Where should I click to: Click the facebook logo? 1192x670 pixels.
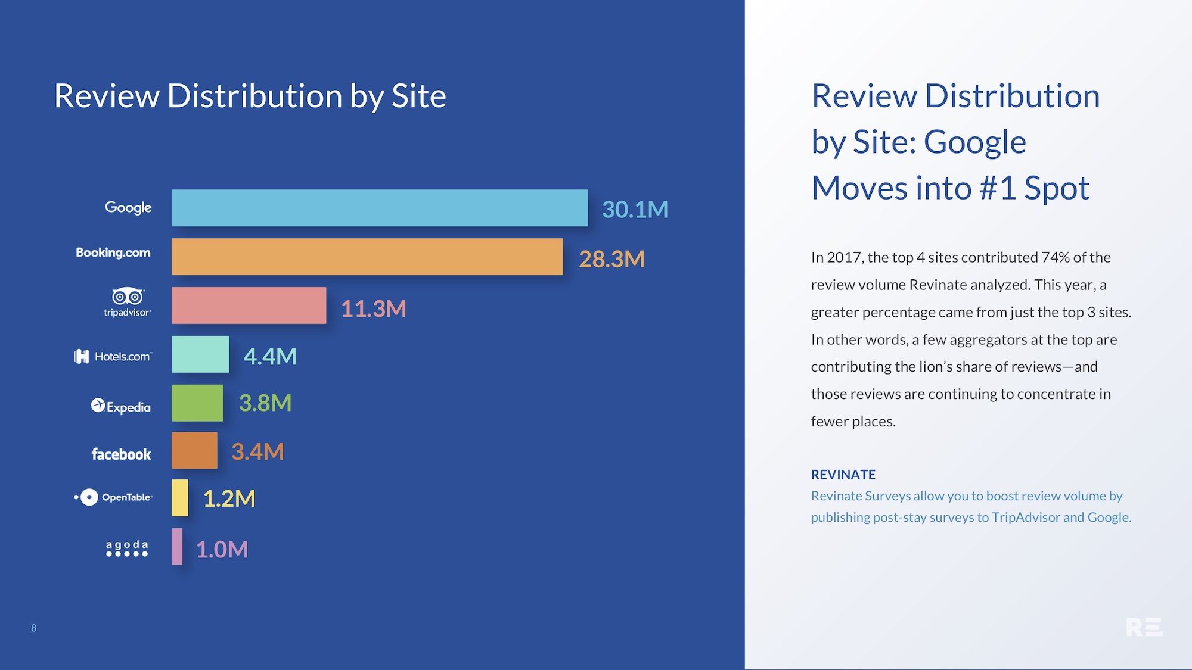121,454
